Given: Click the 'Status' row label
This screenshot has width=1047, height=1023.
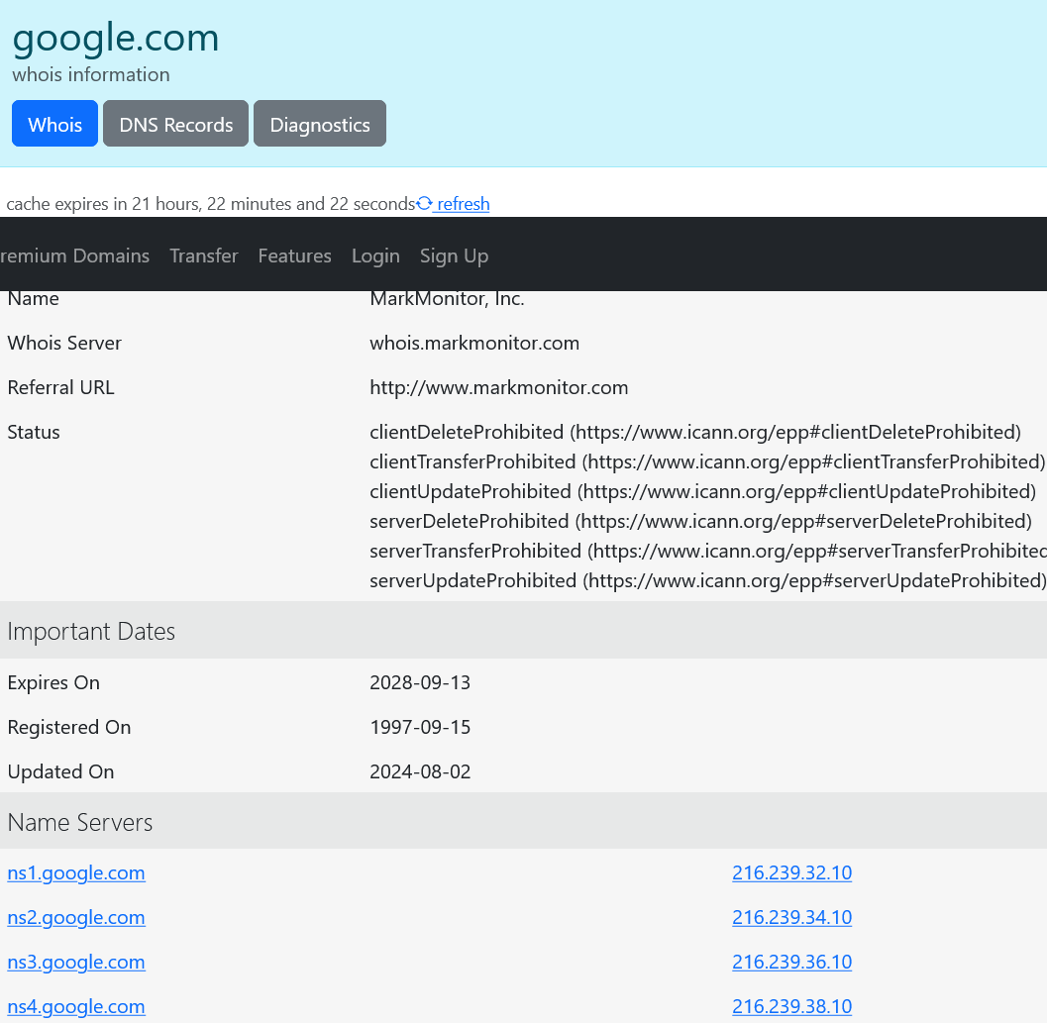Looking at the screenshot, I should [x=34, y=433].
